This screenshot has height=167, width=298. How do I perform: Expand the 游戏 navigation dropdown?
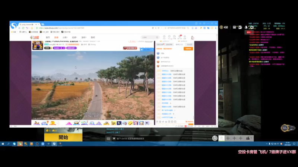pos(84,37)
